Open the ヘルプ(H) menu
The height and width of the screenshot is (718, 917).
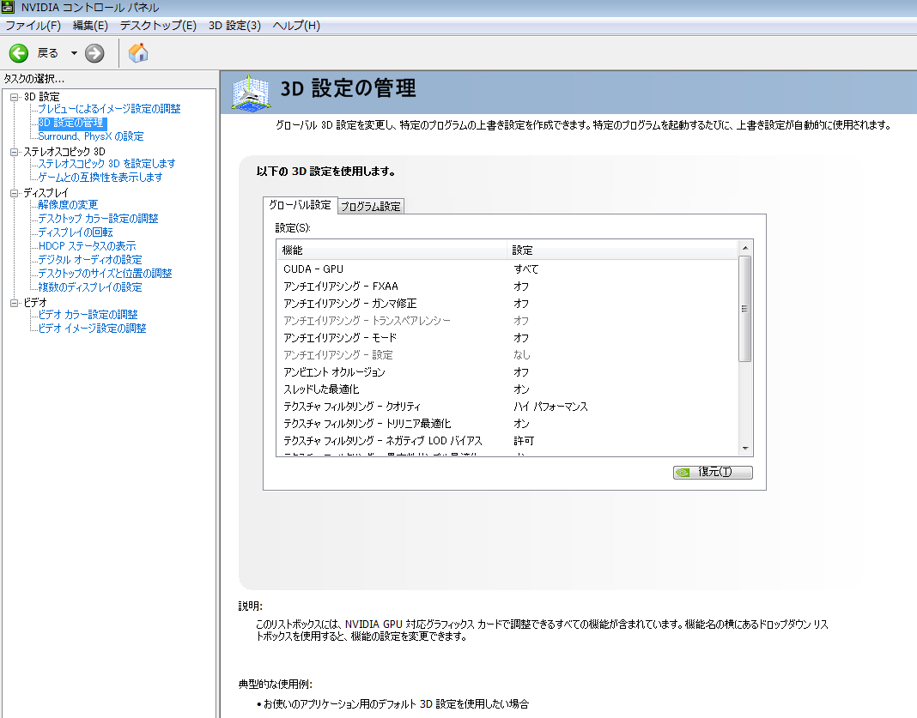click(296, 26)
